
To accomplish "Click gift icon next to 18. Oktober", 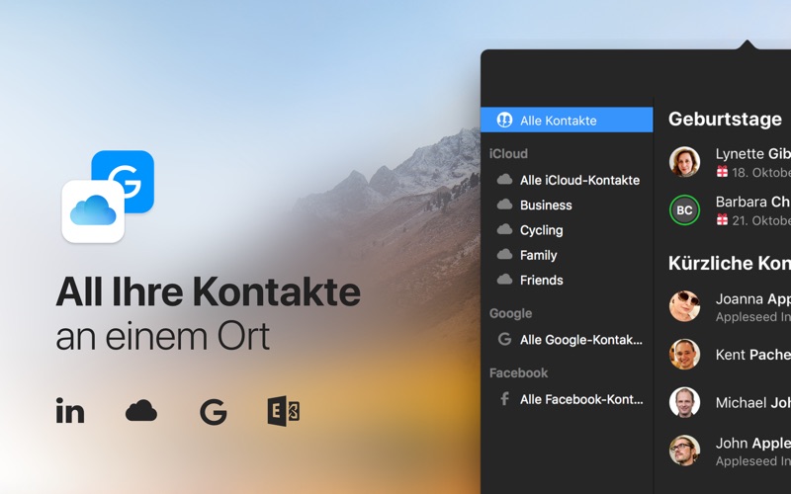I will pyautogui.click(x=723, y=172).
